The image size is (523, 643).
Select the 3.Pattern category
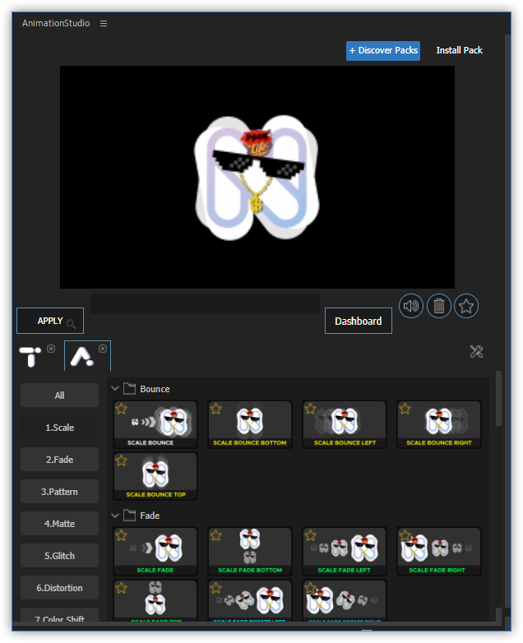pyautogui.click(x=59, y=491)
